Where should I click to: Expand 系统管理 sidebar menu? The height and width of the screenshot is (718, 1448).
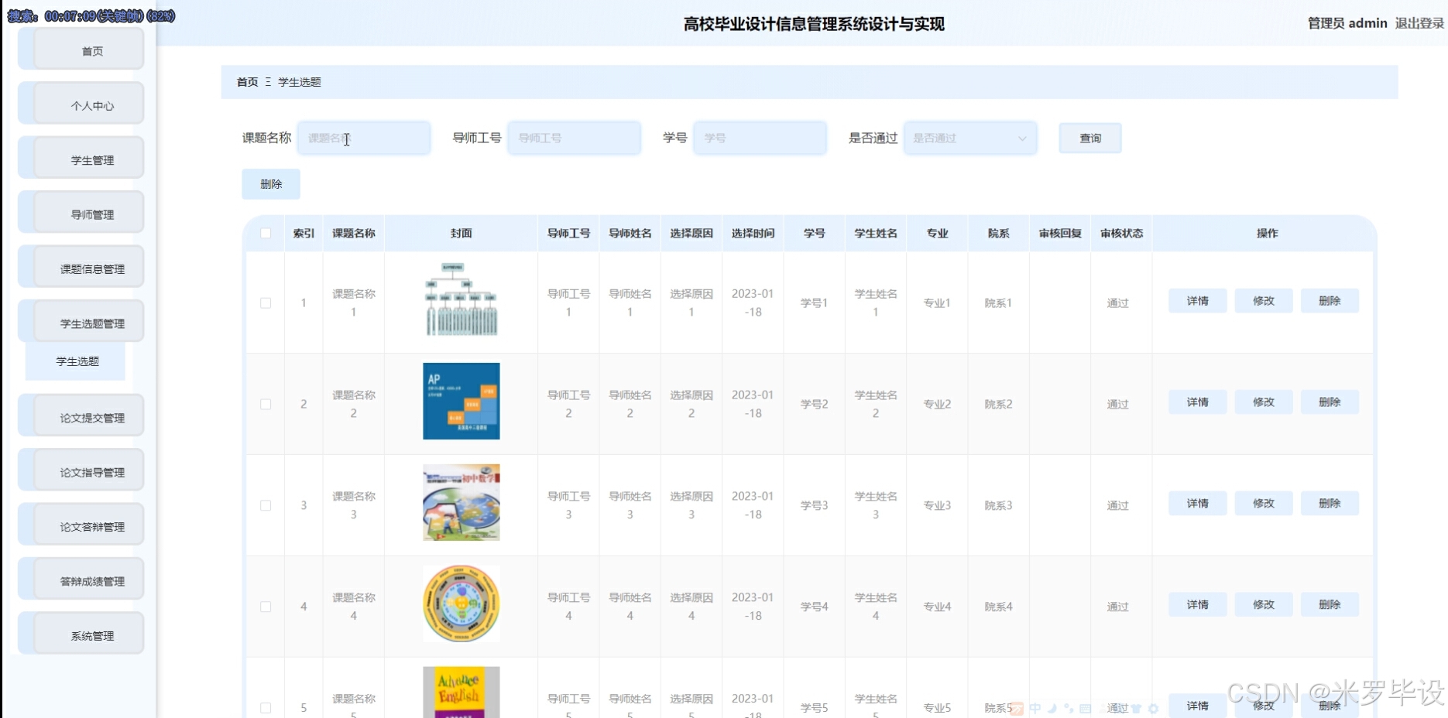(81, 634)
